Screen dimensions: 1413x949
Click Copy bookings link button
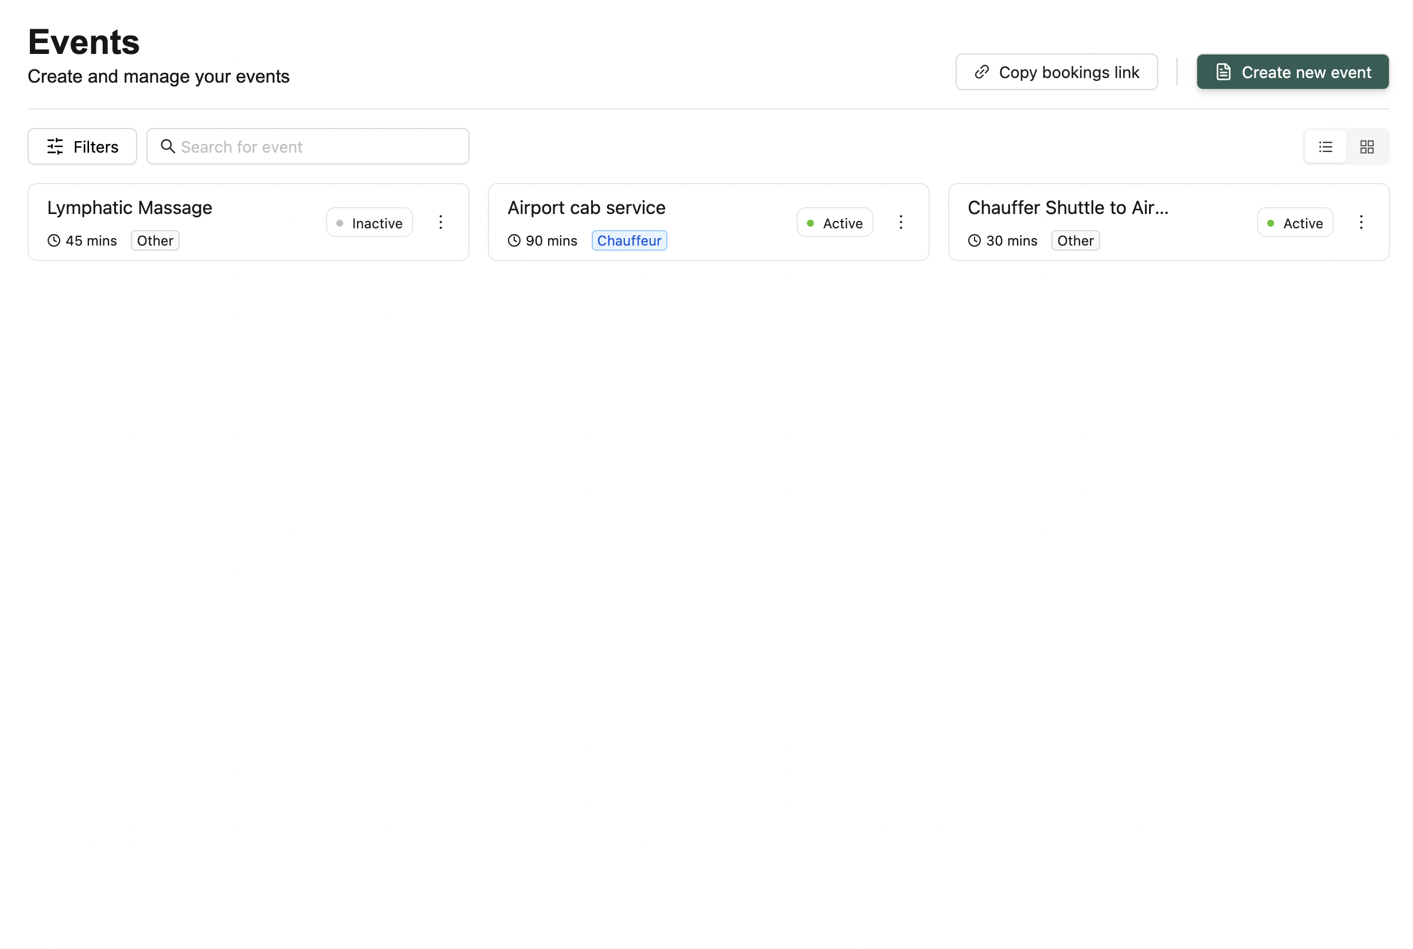1057,72
